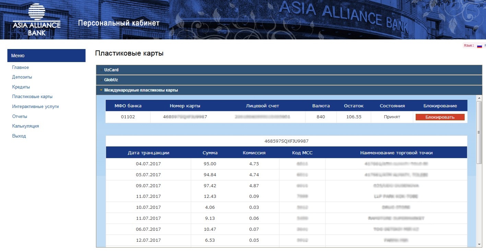The width and height of the screenshot is (486, 251).
Task: Click Дата транцакции column header
Action: point(149,153)
